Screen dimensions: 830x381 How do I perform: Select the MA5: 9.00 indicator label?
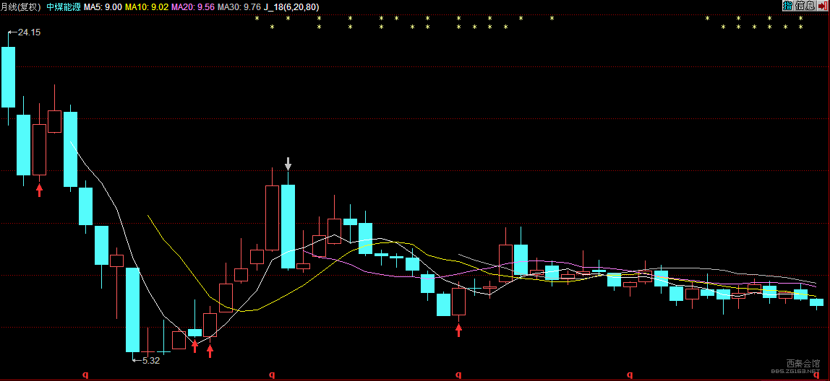coord(103,7)
